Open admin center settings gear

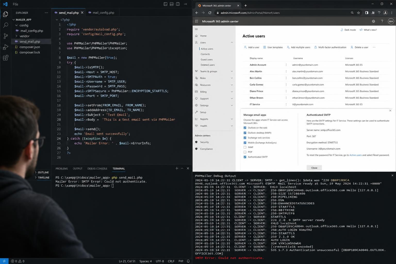pyautogui.click(x=373, y=21)
